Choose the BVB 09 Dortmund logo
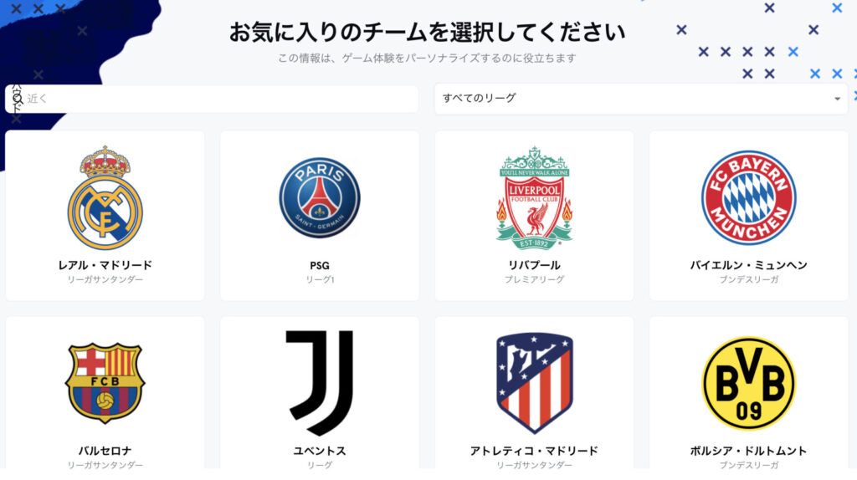The height and width of the screenshot is (480, 857). [748, 383]
